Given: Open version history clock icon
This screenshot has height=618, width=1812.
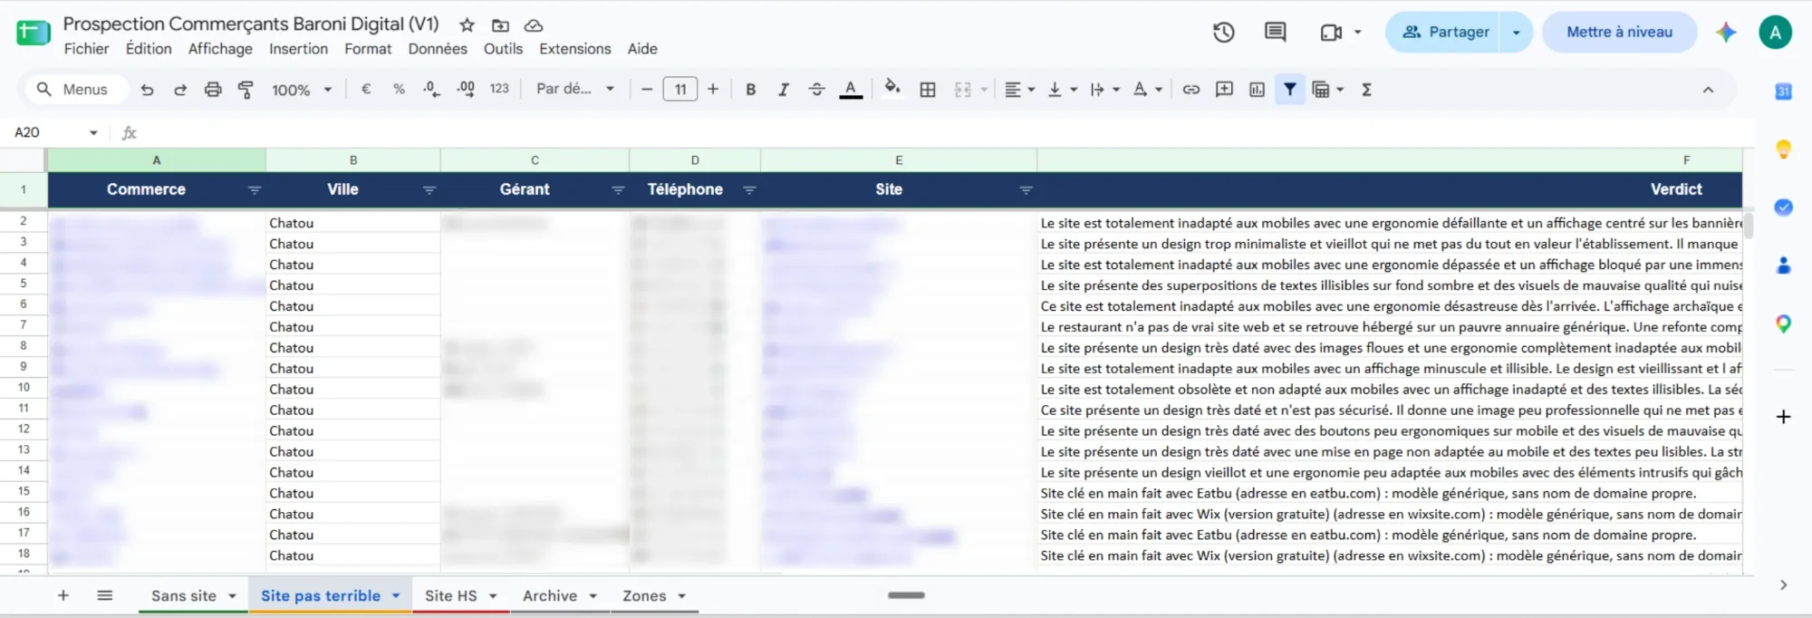Looking at the screenshot, I should pyautogui.click(x=1224, y=32).
